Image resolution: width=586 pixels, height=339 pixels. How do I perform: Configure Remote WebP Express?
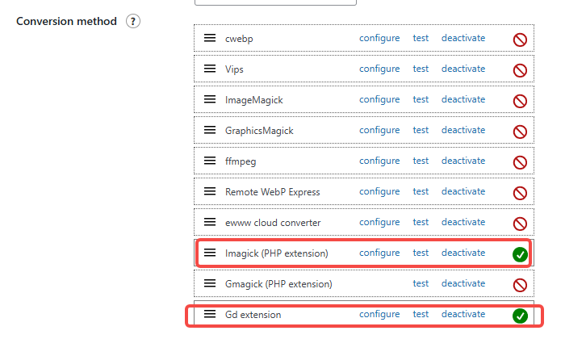pos(379,191)
